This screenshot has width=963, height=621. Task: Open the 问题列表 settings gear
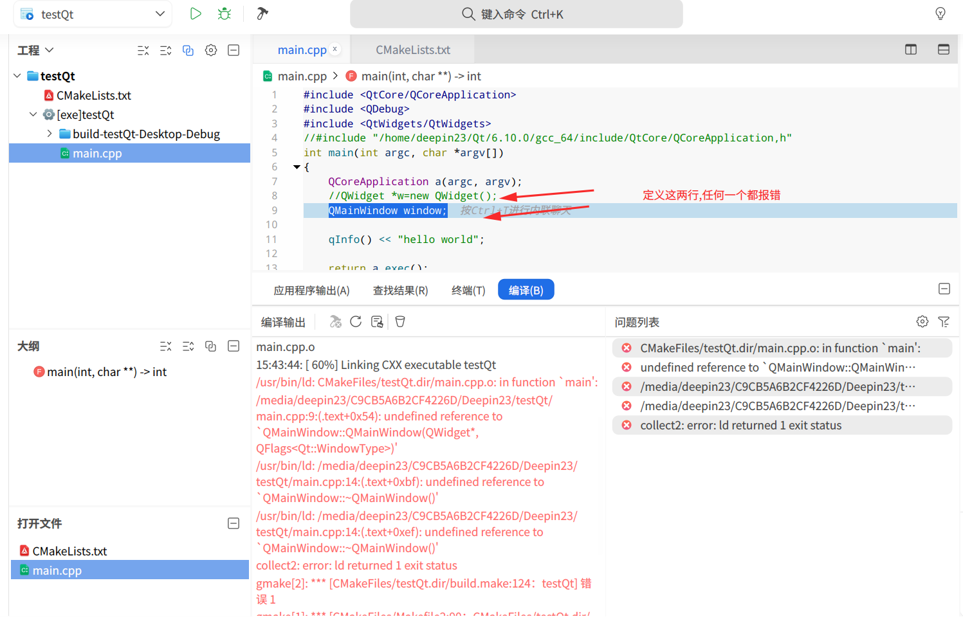pyautogui.click(x=922, y=321)
